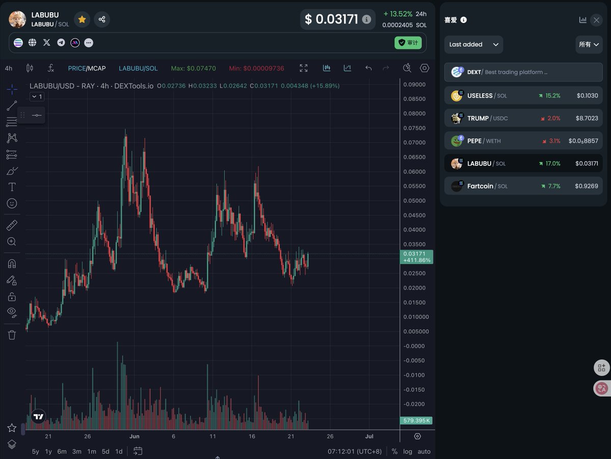Open the token's website globe link
611x459 pixels.
pyautogui.click(x=33, y=43)
